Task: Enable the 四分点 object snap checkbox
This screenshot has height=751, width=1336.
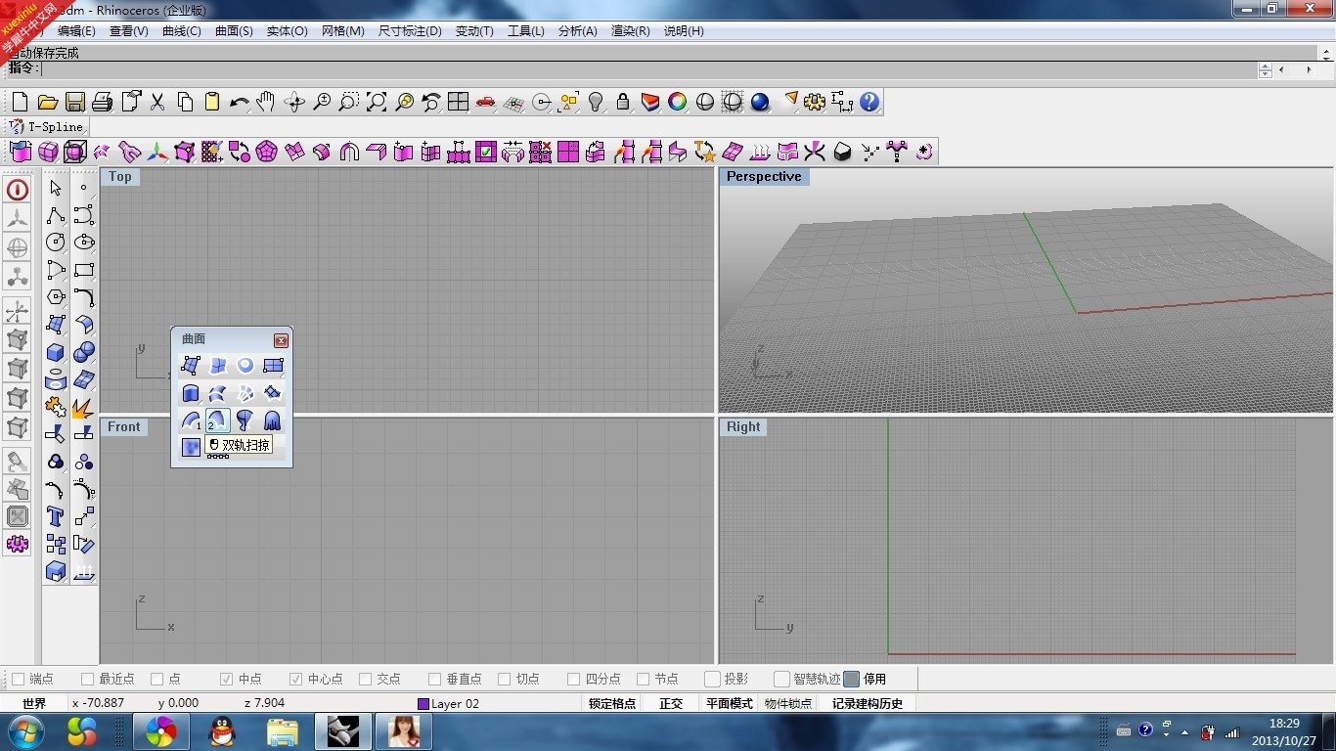Action: pyautogui.click(x=573, y=679)
